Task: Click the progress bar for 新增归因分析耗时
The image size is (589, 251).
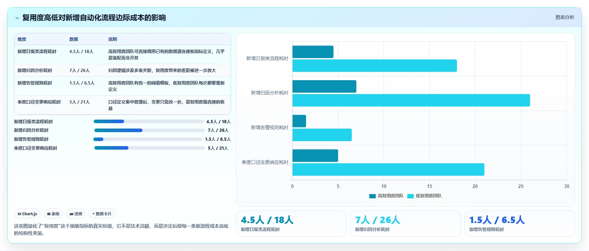Action: tap(150, 130)
